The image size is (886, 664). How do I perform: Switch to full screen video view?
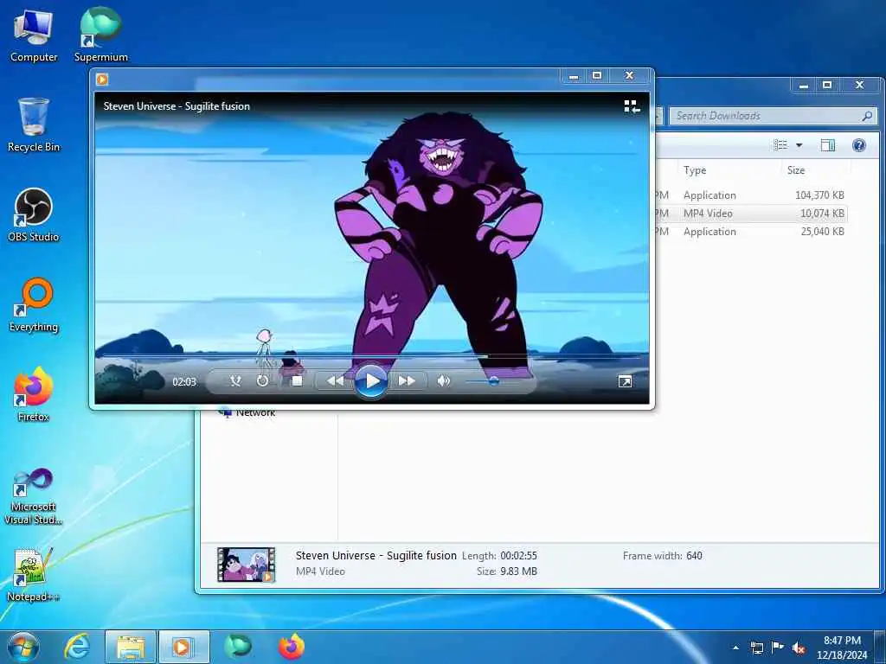(x=625, y=381)
